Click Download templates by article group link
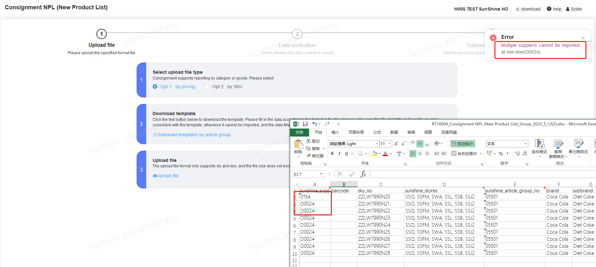This screenshot has width=596, height=267. coord(192,135)
